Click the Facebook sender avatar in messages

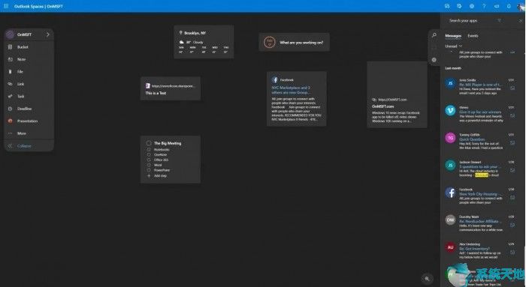click(450, 193)
